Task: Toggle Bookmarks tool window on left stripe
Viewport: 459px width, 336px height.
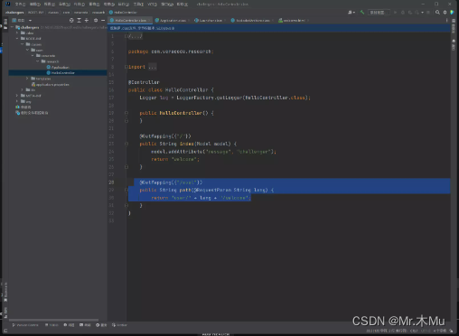Action: (5, 292)
